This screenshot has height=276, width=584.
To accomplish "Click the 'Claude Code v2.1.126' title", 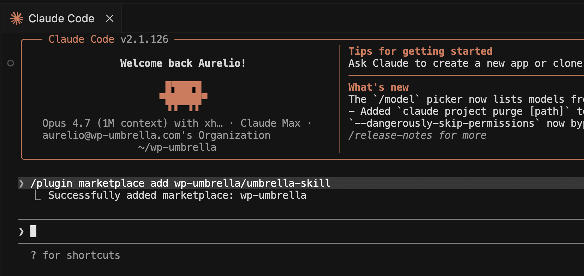I will pyautogui.click(x=108, y=39).
